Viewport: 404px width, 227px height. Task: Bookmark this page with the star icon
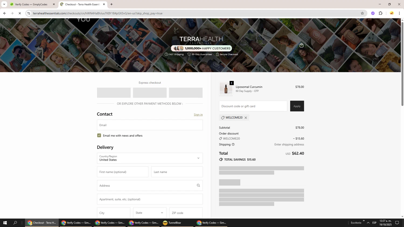(x=362, y=13)
